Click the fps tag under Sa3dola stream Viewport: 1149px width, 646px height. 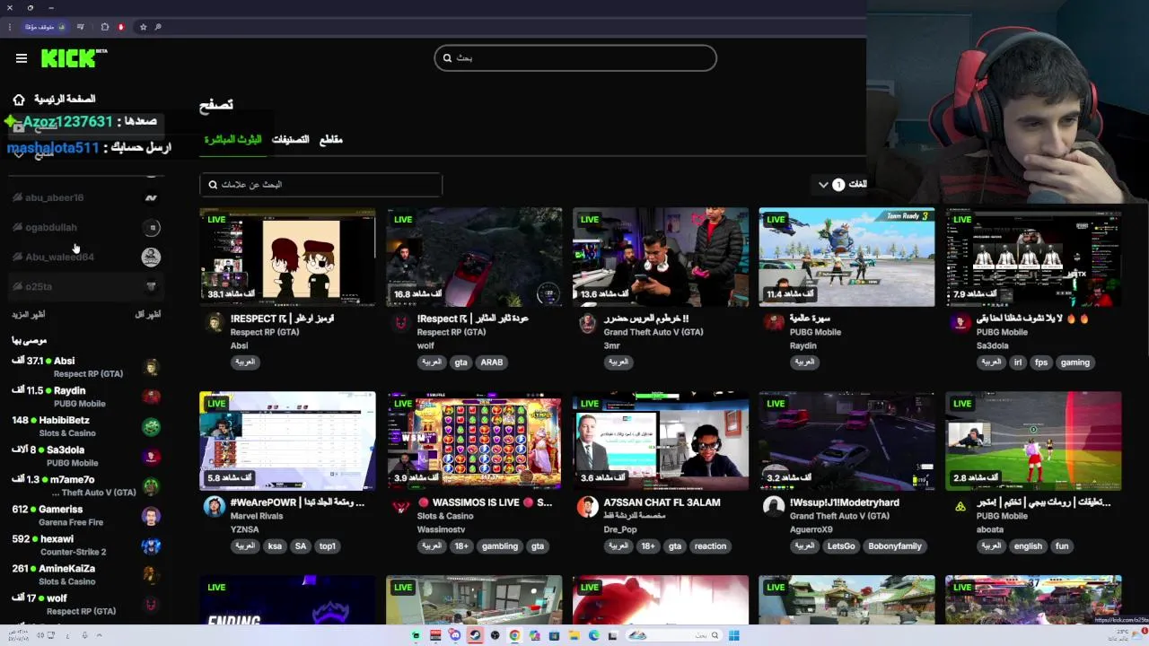pos(1041,362)
